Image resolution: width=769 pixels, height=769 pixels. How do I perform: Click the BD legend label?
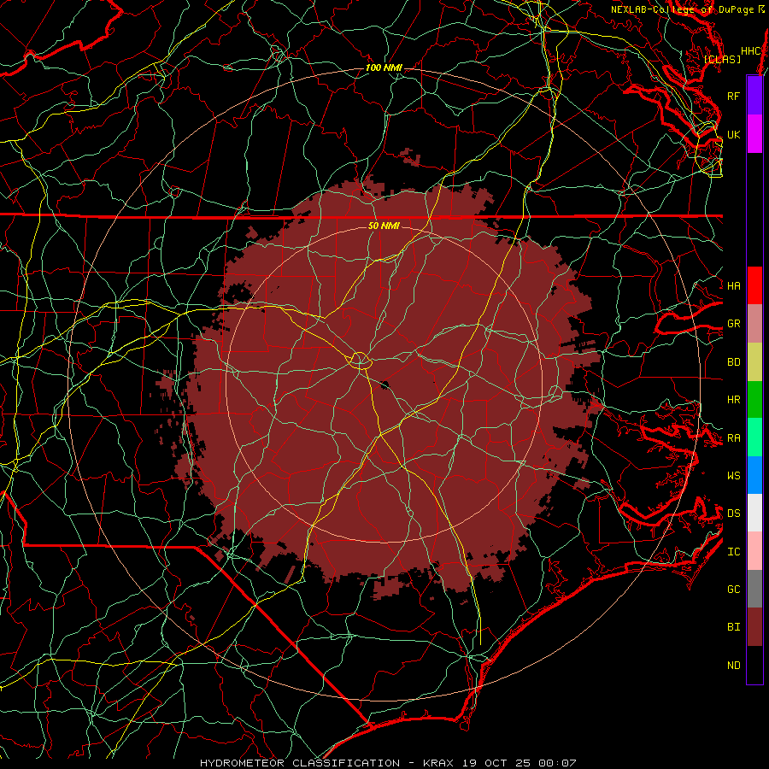pos(733,362)
